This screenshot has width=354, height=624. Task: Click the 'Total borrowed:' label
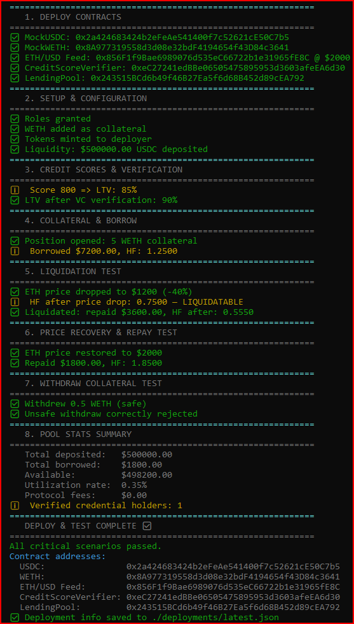[x=63, y=465]
